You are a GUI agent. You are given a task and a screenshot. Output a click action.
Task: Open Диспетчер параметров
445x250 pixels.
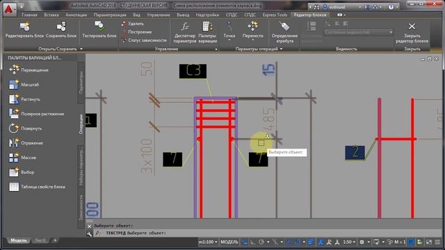click(x=185, y=33)
